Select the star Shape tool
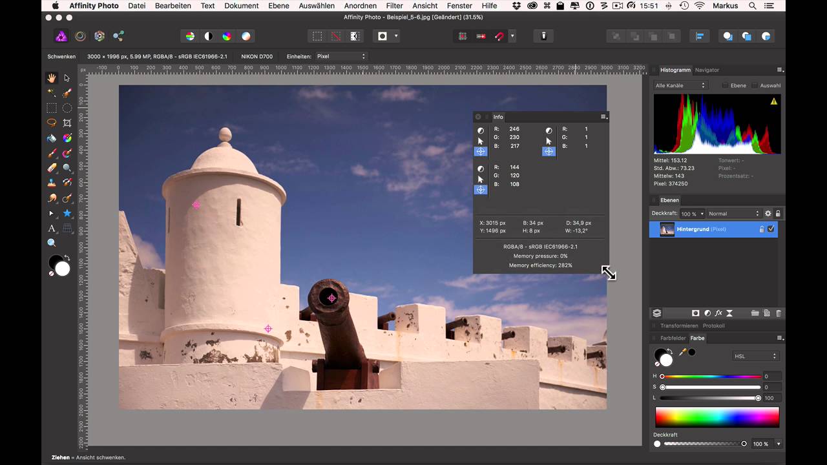Image resolution: width=827 pixels, height=465 pixels. (x=67, y=213)
